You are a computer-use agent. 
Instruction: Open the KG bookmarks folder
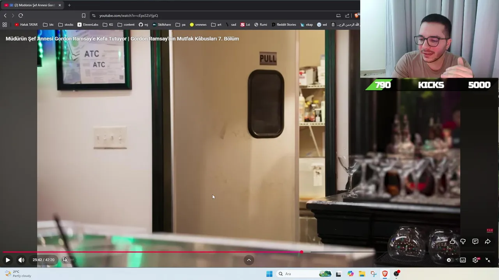[108, 24]
